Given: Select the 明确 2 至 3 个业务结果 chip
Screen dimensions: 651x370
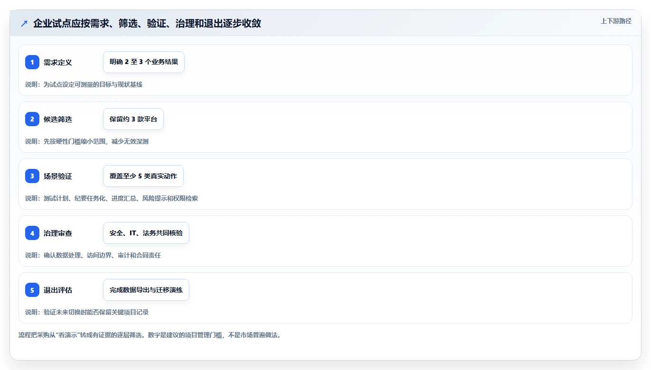Looking at the screenshot, I should click(144, 62).
